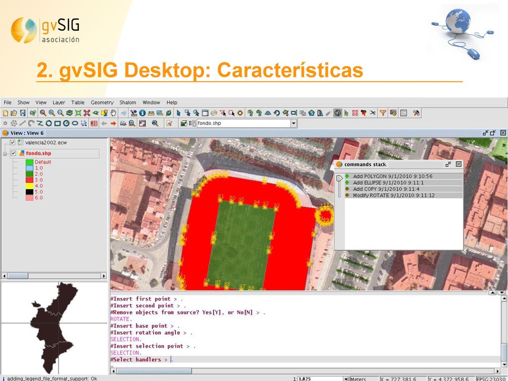Select the blue arrow selection tool

click(179, 113)
